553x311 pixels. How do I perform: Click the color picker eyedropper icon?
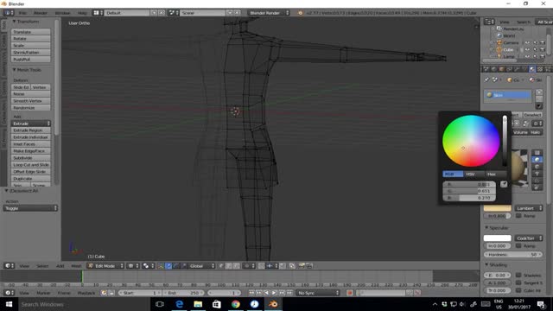point(504,184)
